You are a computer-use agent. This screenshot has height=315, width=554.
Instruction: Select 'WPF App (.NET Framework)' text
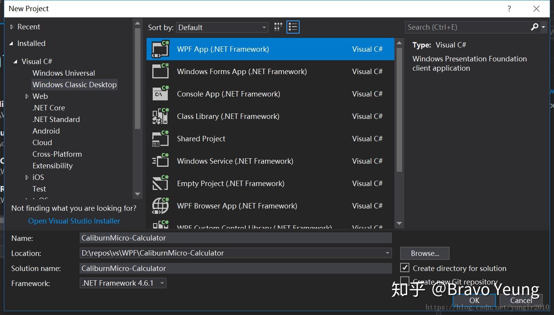click(x=223, y=49)
